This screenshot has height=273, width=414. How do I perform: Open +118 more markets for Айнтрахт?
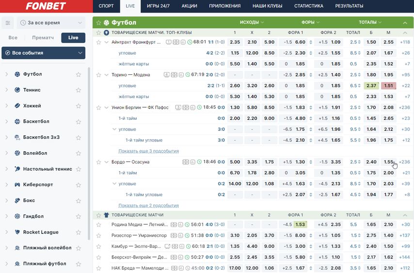(x=405, y=42)
